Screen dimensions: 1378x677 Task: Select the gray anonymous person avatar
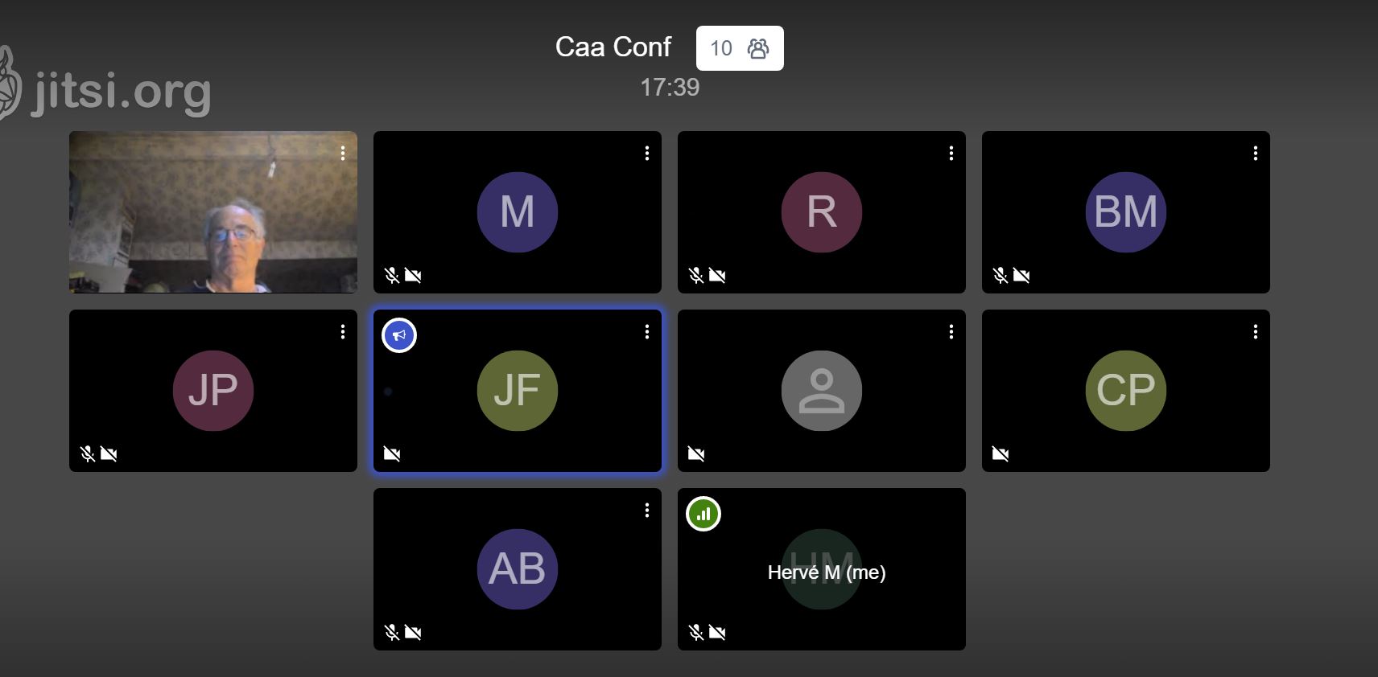(x=822, y=391)
